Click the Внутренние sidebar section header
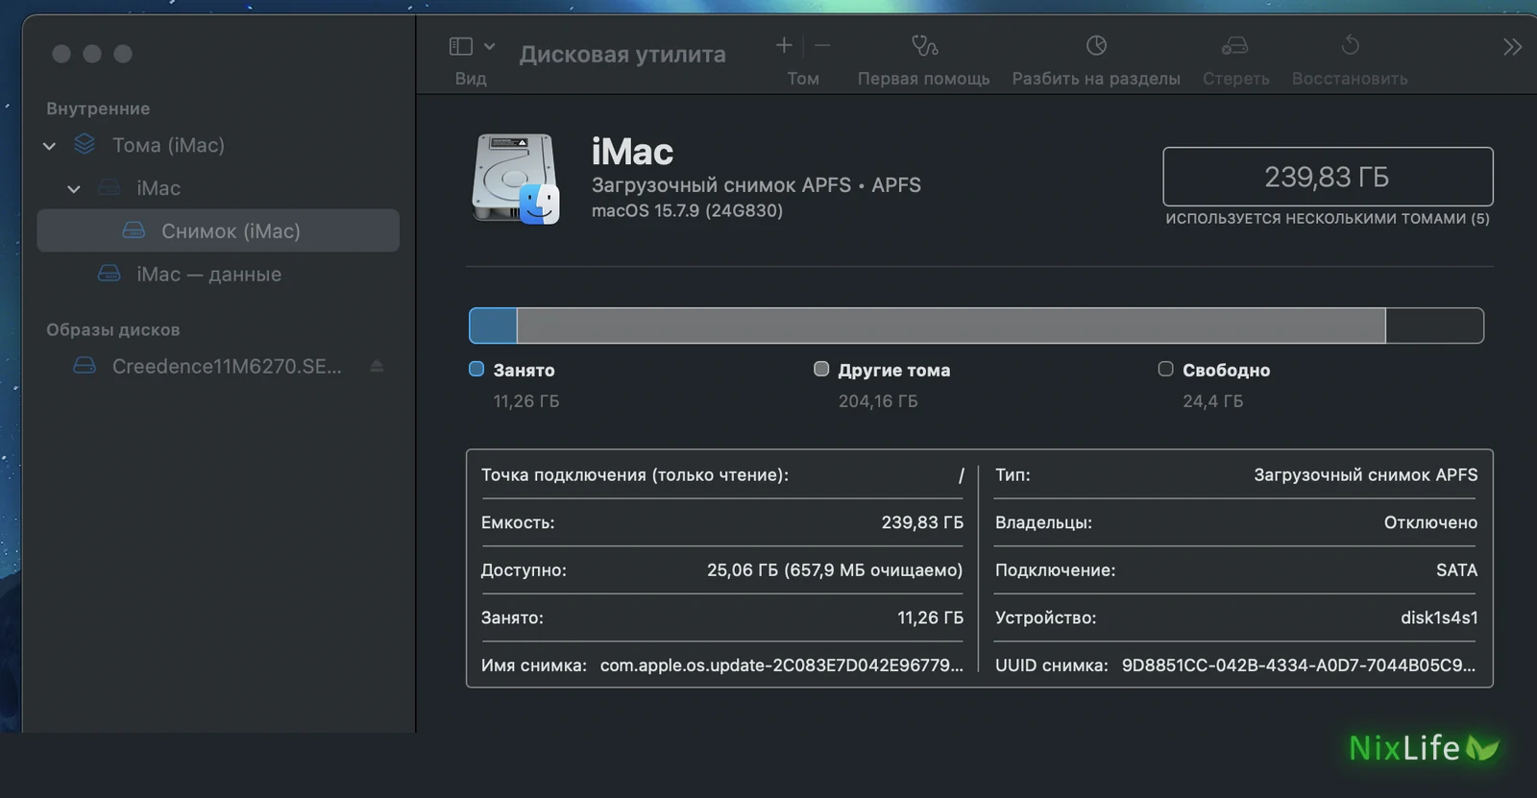 click(98, 109)
